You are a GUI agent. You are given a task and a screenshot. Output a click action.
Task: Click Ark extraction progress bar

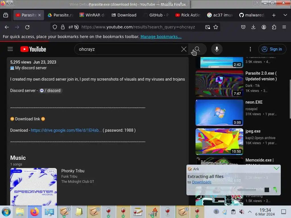click(x=225, y=190)
